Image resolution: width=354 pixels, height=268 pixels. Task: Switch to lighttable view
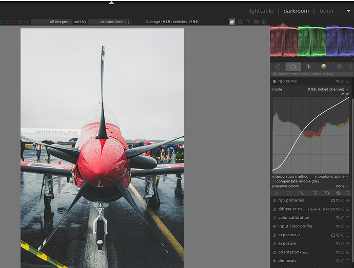261,11
